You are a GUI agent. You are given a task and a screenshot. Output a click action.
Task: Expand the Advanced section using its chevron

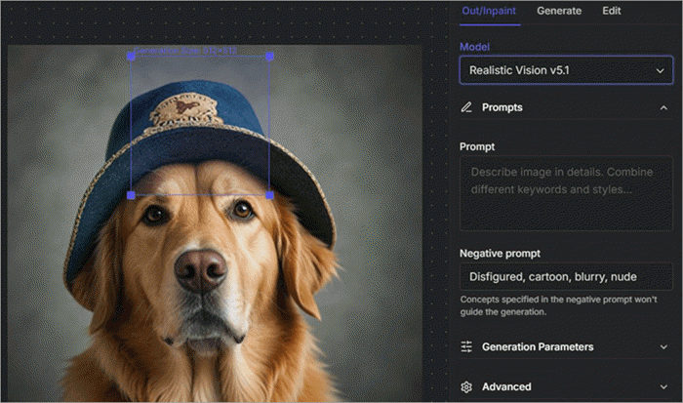click(663, 386)
